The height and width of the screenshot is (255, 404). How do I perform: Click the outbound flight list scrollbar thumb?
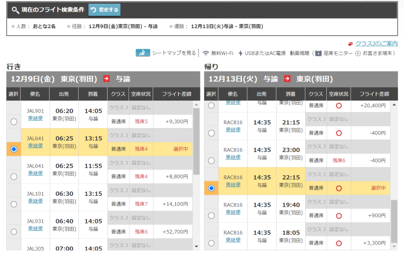[196, 141]
